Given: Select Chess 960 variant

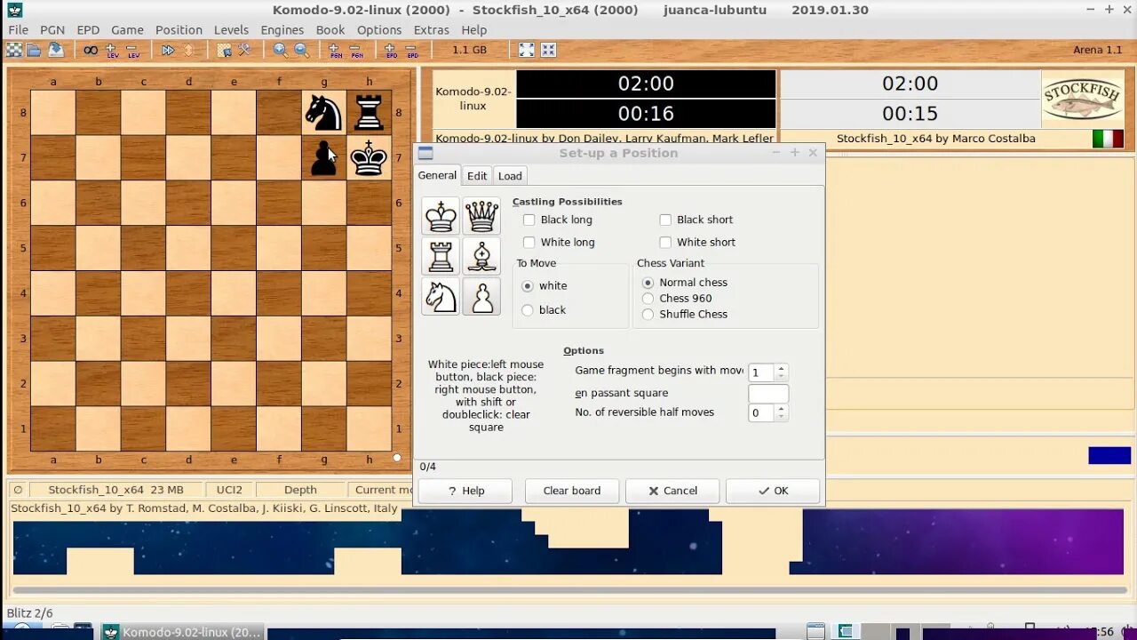Looking at the screenshot, I should [648, 299].
